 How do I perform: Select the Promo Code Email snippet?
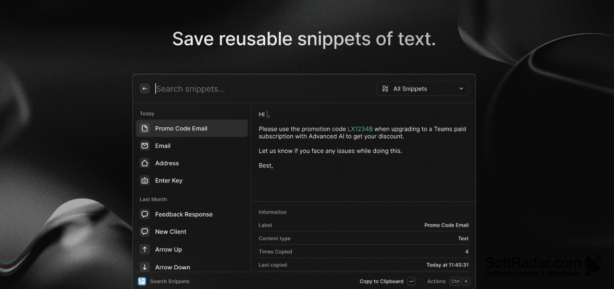click(x=192, y=128)
